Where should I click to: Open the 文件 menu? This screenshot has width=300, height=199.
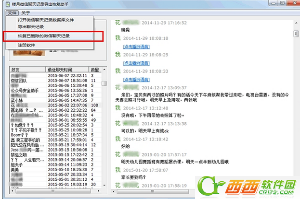pos(12,13)
